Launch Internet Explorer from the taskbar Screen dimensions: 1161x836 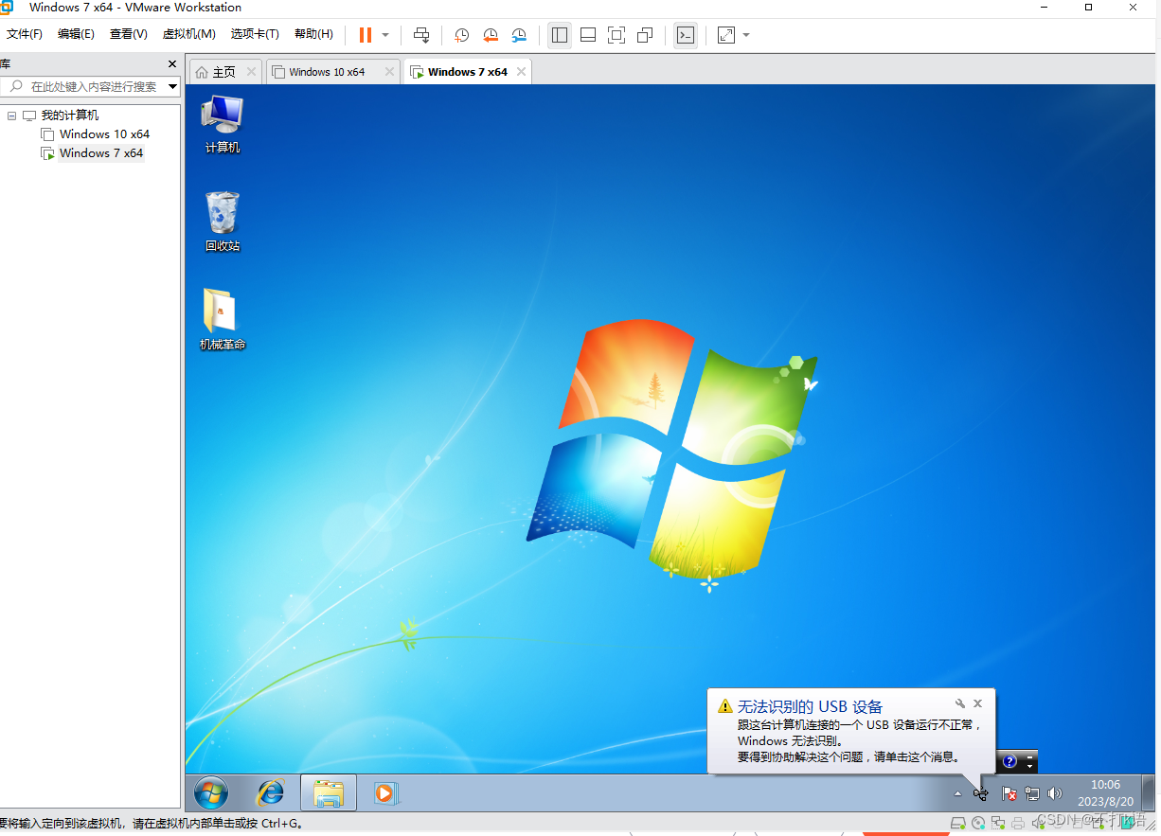271,792
